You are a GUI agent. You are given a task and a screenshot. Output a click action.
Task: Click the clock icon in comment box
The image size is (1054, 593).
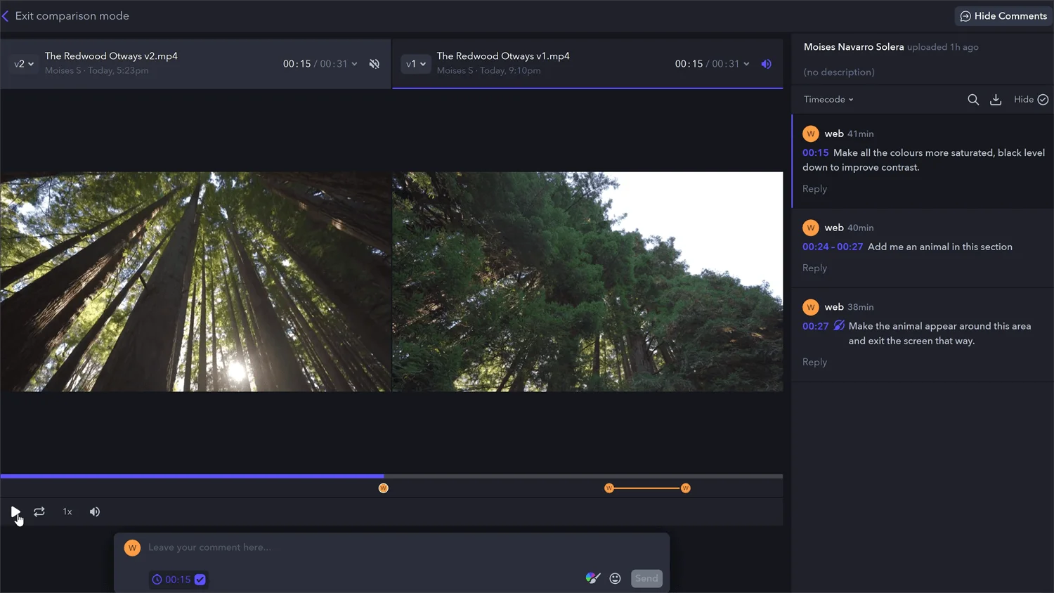[x=157, y=580]
